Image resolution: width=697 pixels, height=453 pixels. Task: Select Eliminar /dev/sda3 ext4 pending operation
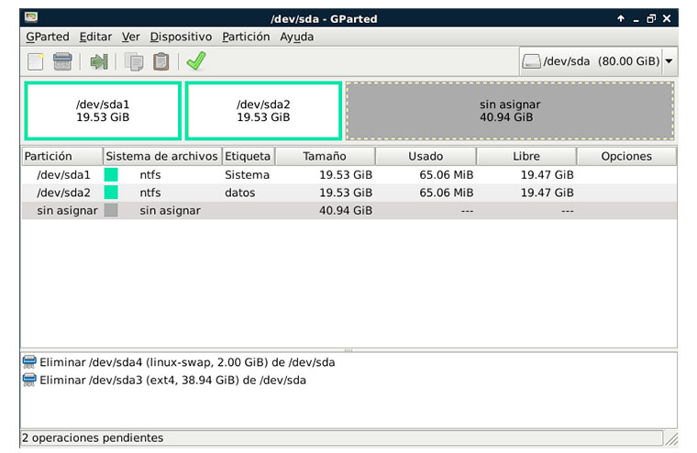pyautogui.click(x=172, y=380)
